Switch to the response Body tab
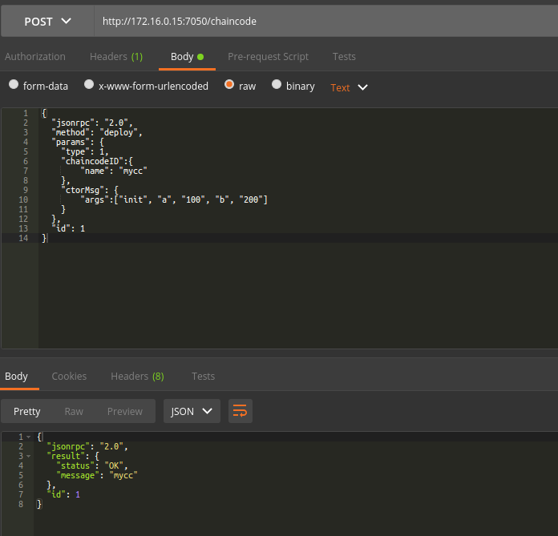Screen dimensions: 558x536 (x=16, y=377)
